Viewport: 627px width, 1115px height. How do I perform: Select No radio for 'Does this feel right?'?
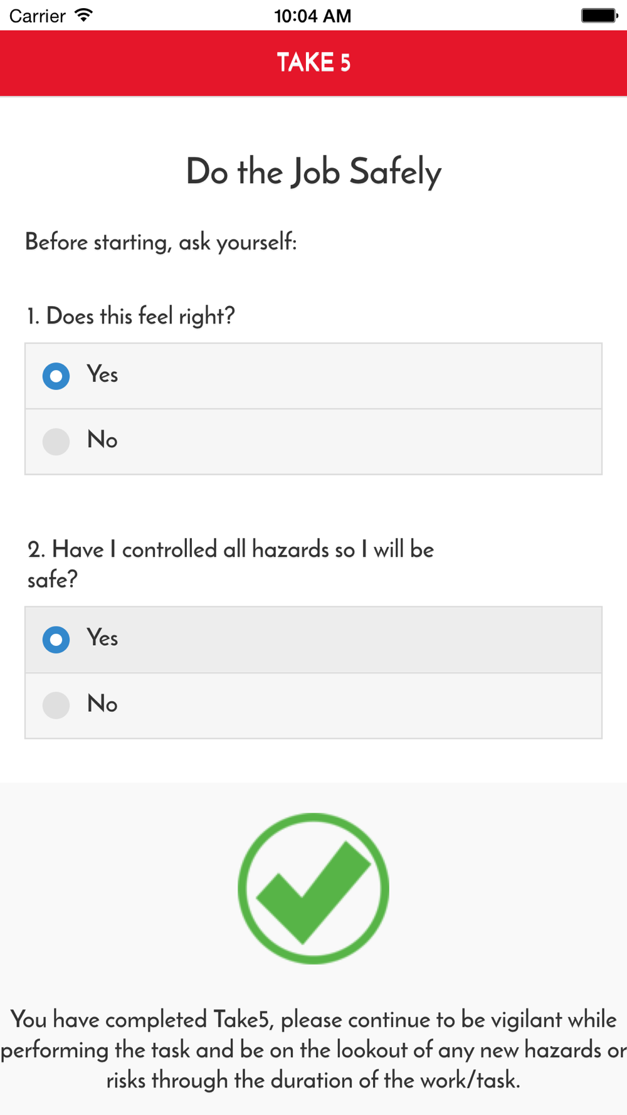point(56,441)
